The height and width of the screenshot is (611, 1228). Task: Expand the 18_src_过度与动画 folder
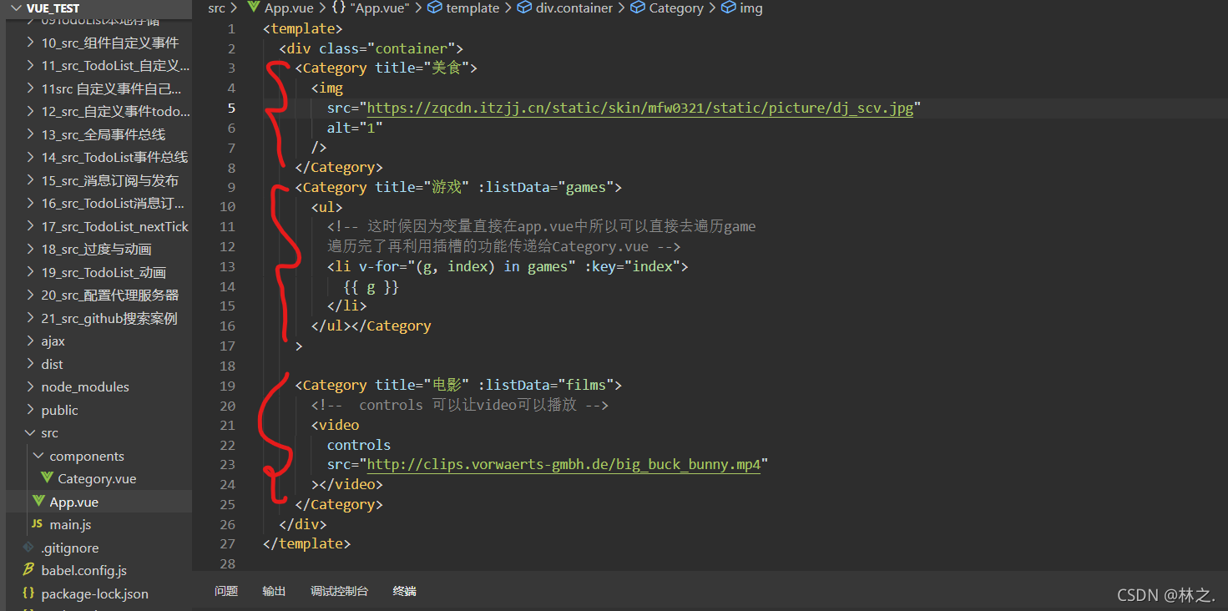31,249
